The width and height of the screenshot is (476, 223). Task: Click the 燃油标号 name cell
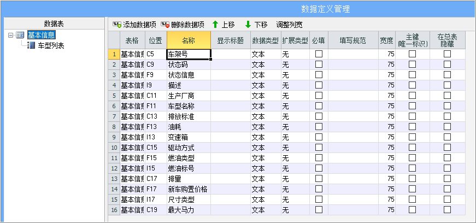tap(189, 168)
